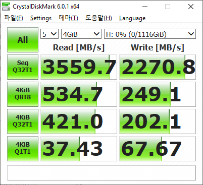Open the H: drive selection dropdown
This screenshot has width=203, height=185.
tap(150, 34)
